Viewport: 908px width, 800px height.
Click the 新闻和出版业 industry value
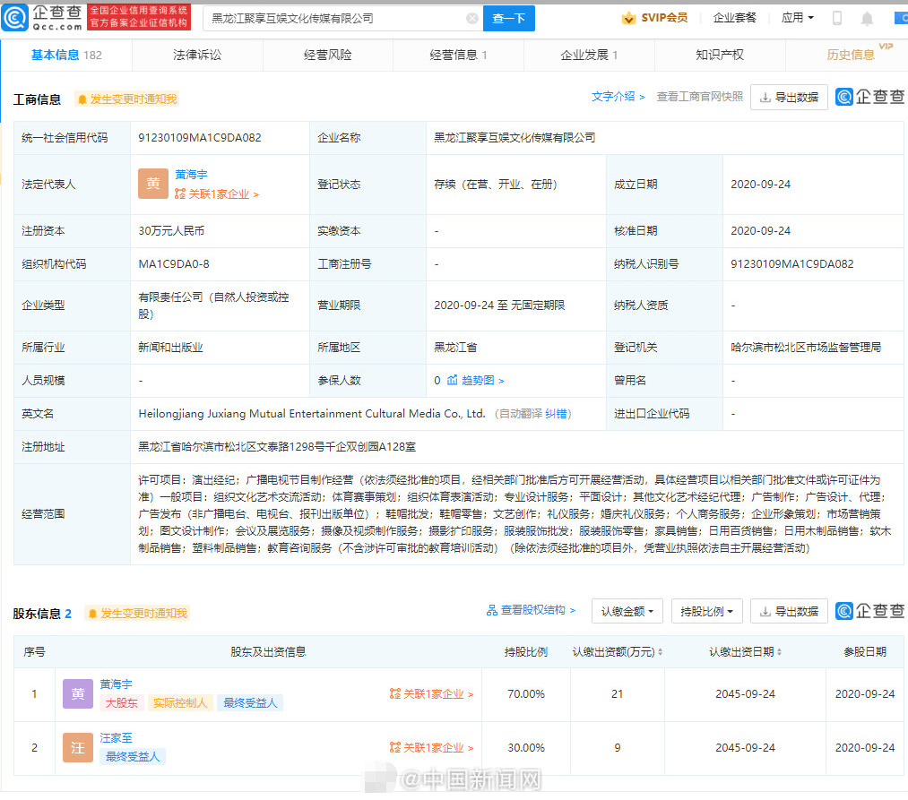pos(170,348)
